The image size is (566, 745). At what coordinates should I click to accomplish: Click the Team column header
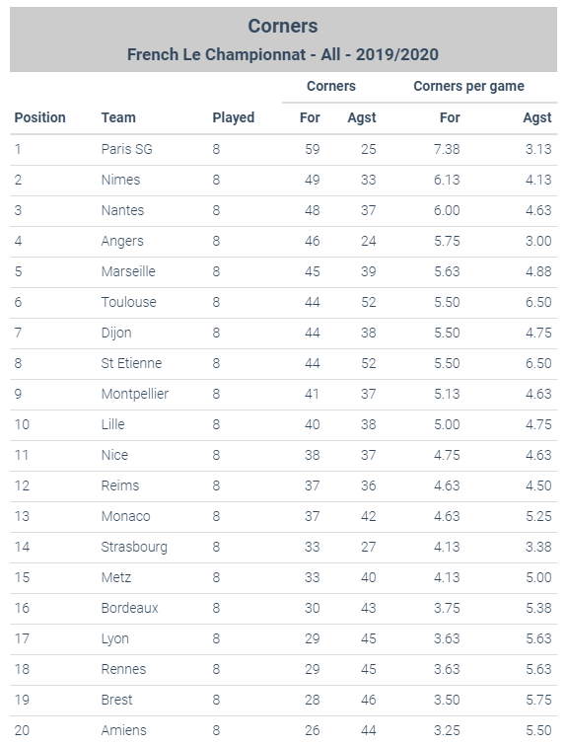click(118, 117)
